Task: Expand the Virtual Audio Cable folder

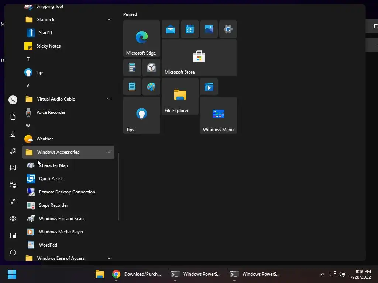Action: coord(109,99)
